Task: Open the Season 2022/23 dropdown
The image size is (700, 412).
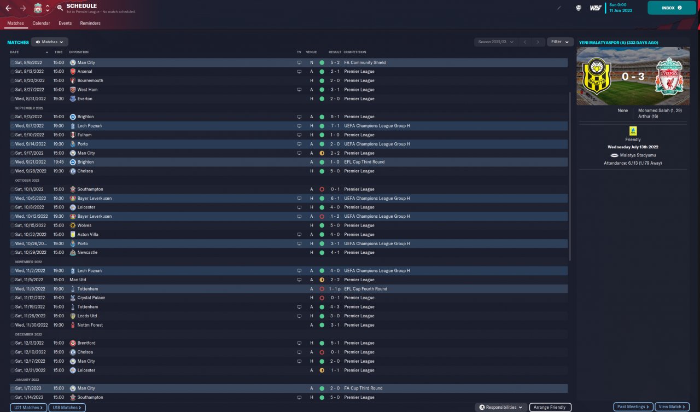Action: coord(496,42)
